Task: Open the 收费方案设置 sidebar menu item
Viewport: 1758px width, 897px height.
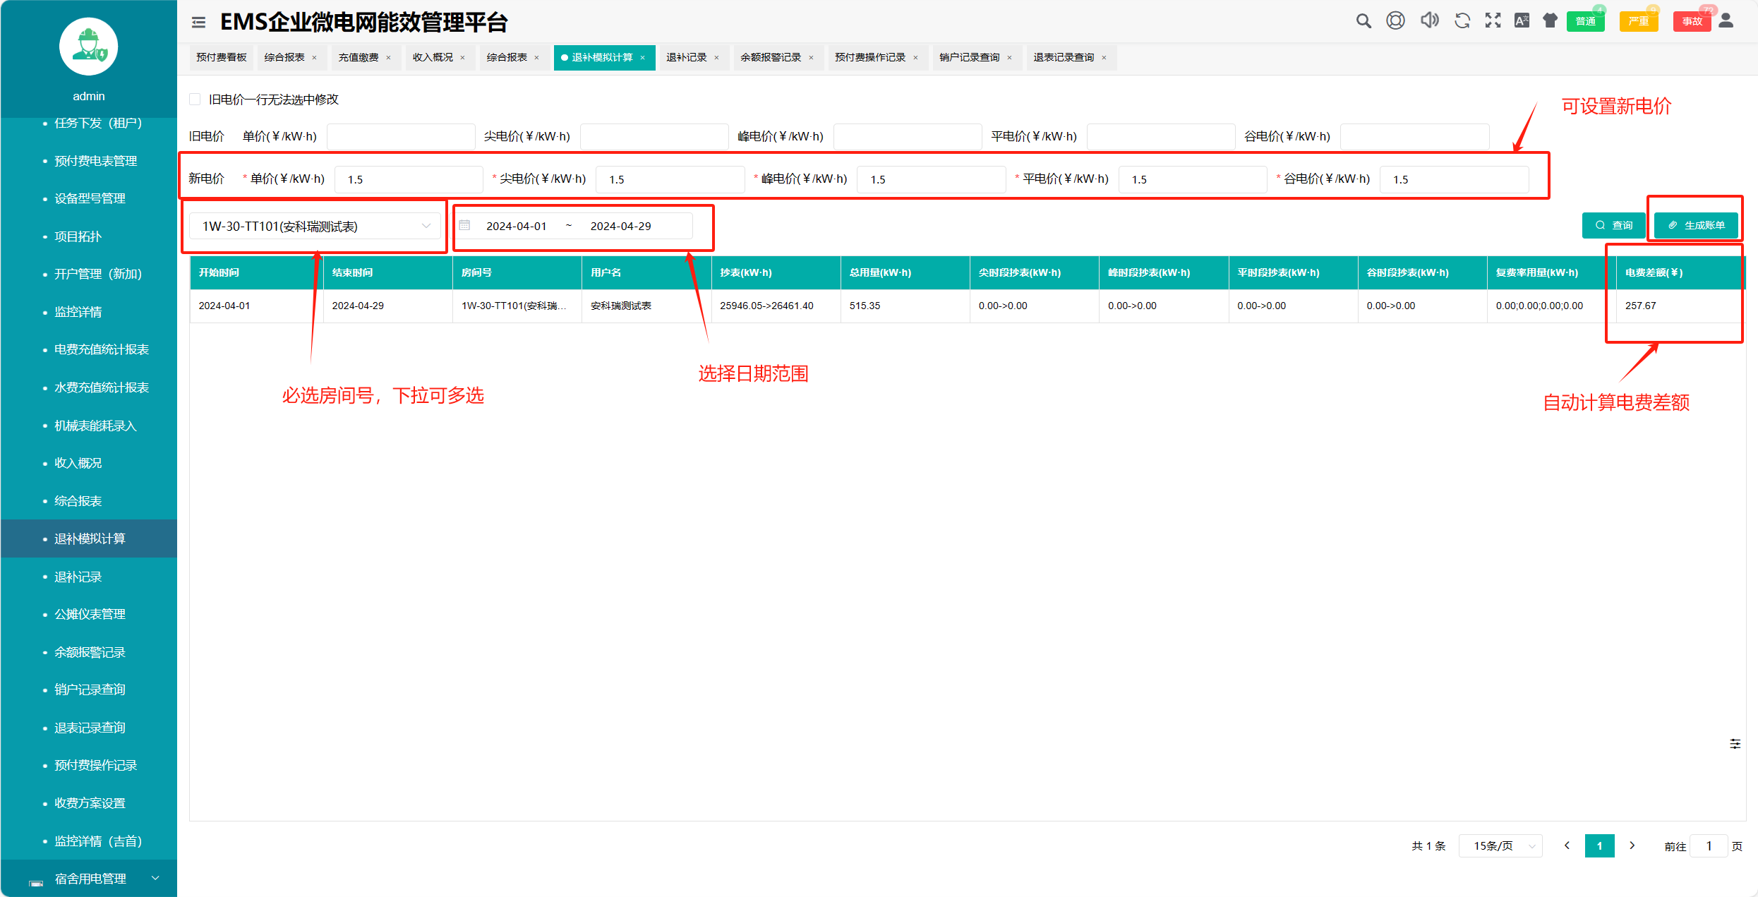Action: tap(90, 803)
